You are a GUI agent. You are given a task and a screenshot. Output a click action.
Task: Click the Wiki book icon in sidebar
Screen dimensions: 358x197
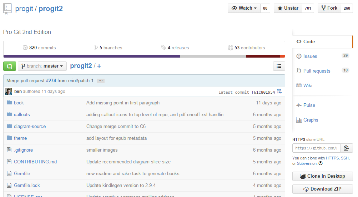pos(299,85)
